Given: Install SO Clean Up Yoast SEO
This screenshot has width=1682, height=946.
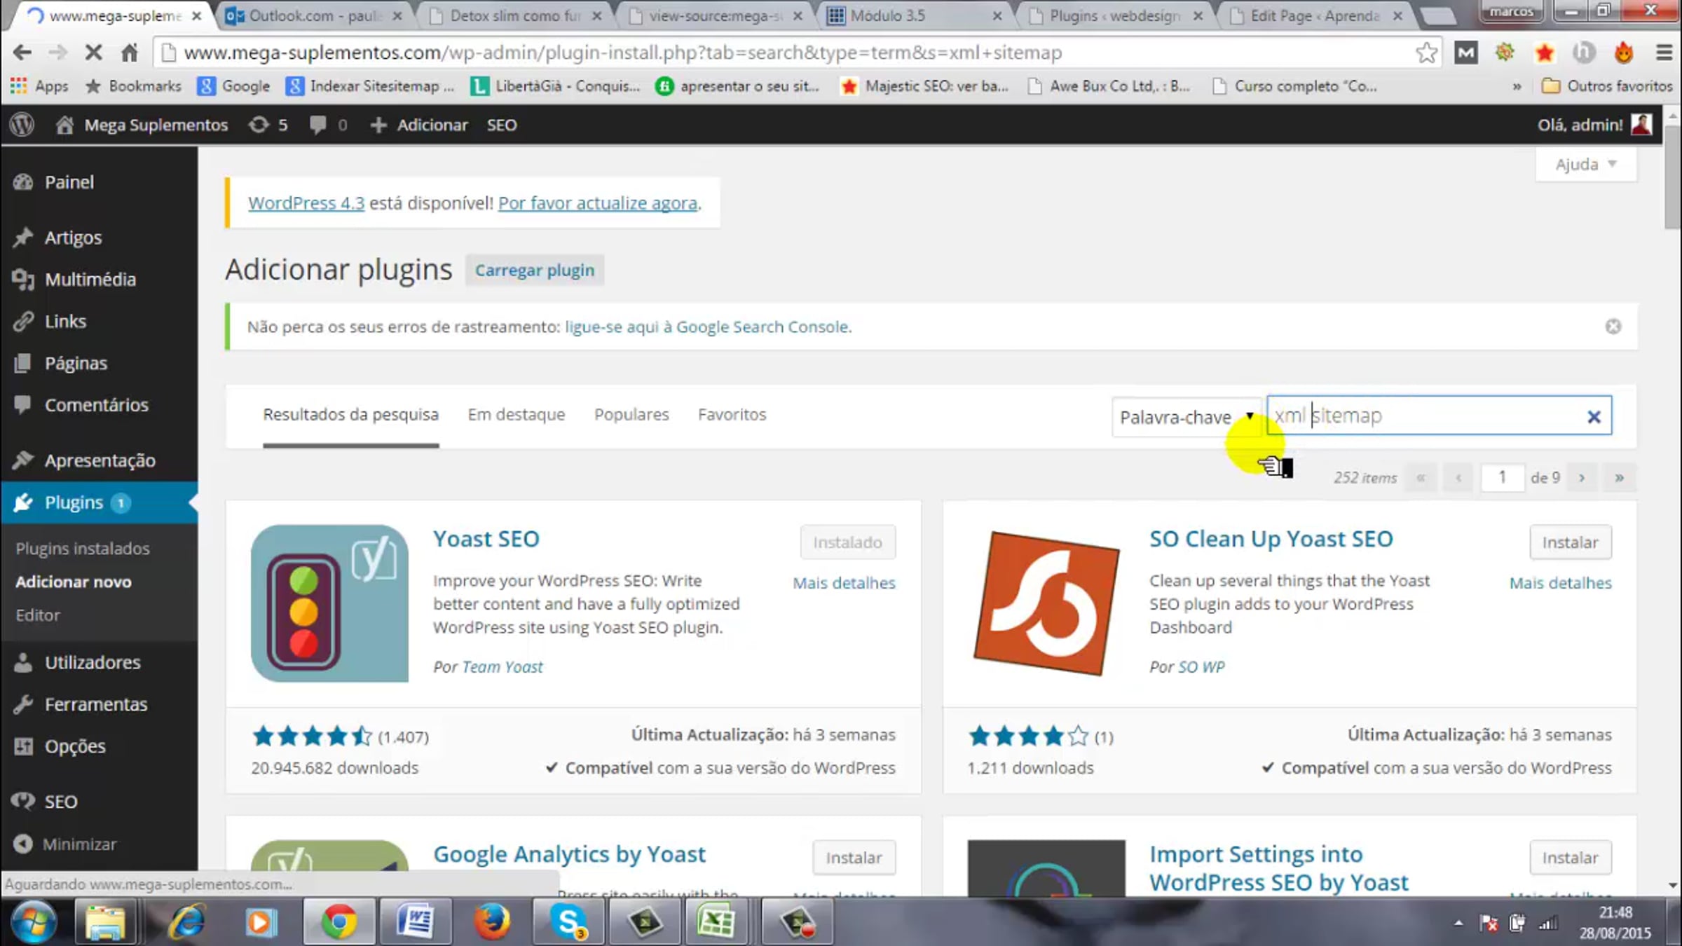Looking at the screenshot, I should point(1570,542).
